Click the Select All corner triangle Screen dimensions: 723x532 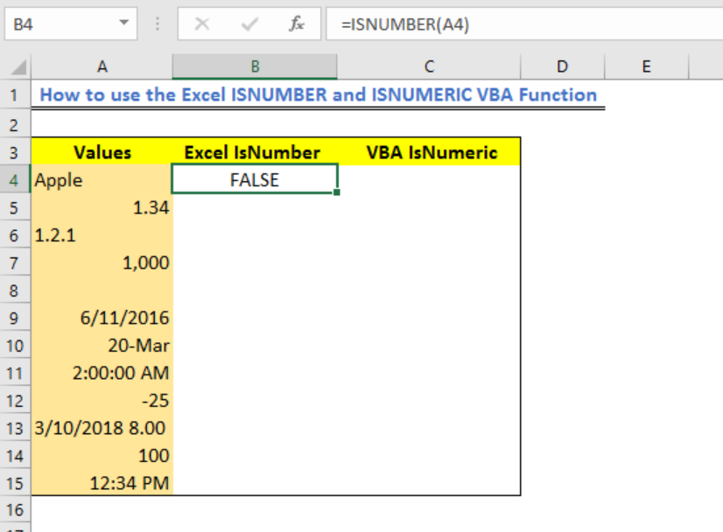[18, 67]
